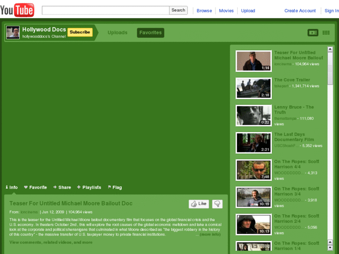Play On The Ropes 4/4 thumbnail
339x254 pixels.
pyautogui.click(x=254, y=170)
